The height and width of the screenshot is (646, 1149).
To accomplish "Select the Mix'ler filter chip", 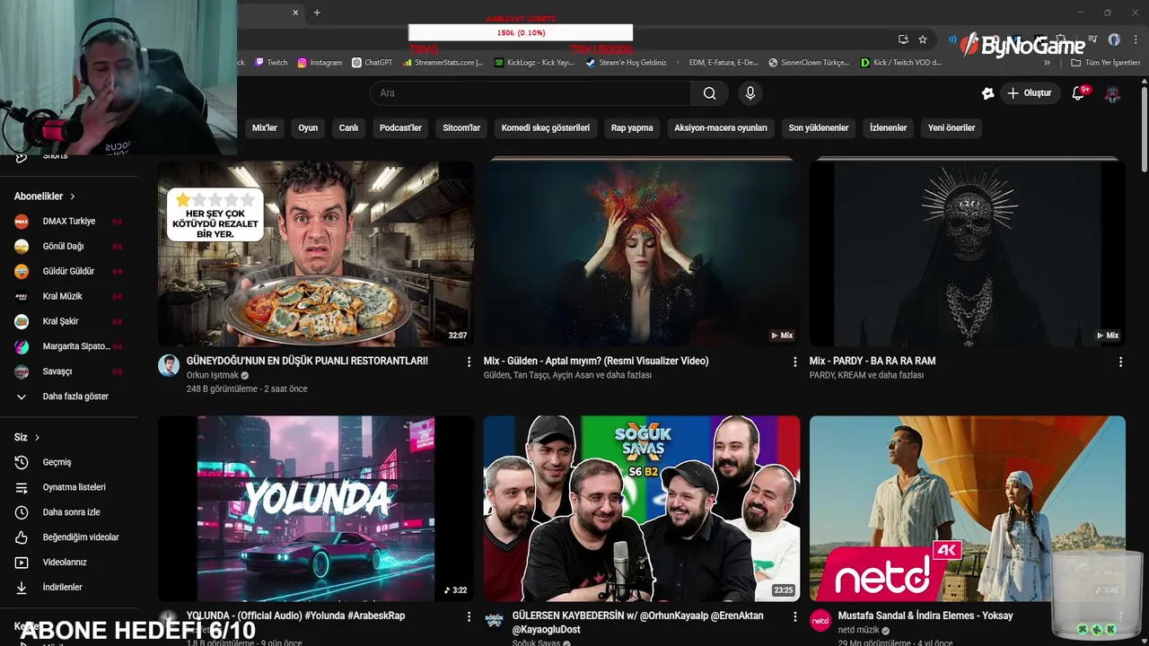I will 265,128.
